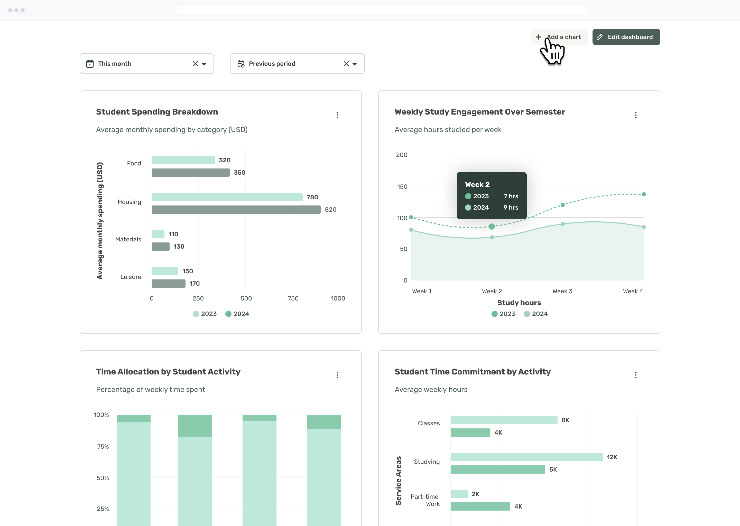The width and height of the screenshot is (740, 526).
Task: Open Student Time Commitment three-dot menu
Action: (x=636, y=375)
